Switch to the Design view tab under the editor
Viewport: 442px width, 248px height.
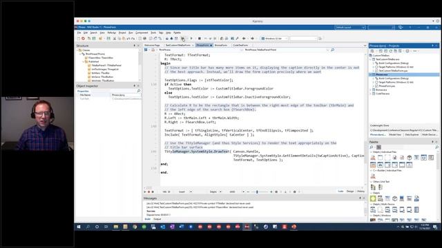pyautogui.click(x=350, y=192)
